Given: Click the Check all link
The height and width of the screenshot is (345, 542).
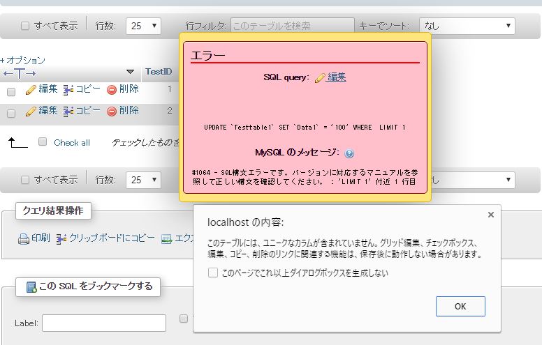Looking at the screenshot, I should point(71,142).
